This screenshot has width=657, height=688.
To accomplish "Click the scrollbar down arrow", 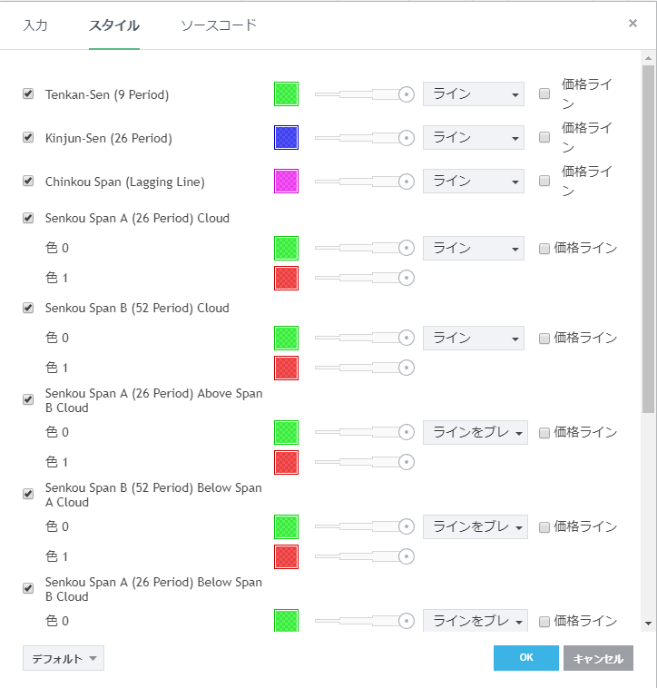I will coord(648,624).
